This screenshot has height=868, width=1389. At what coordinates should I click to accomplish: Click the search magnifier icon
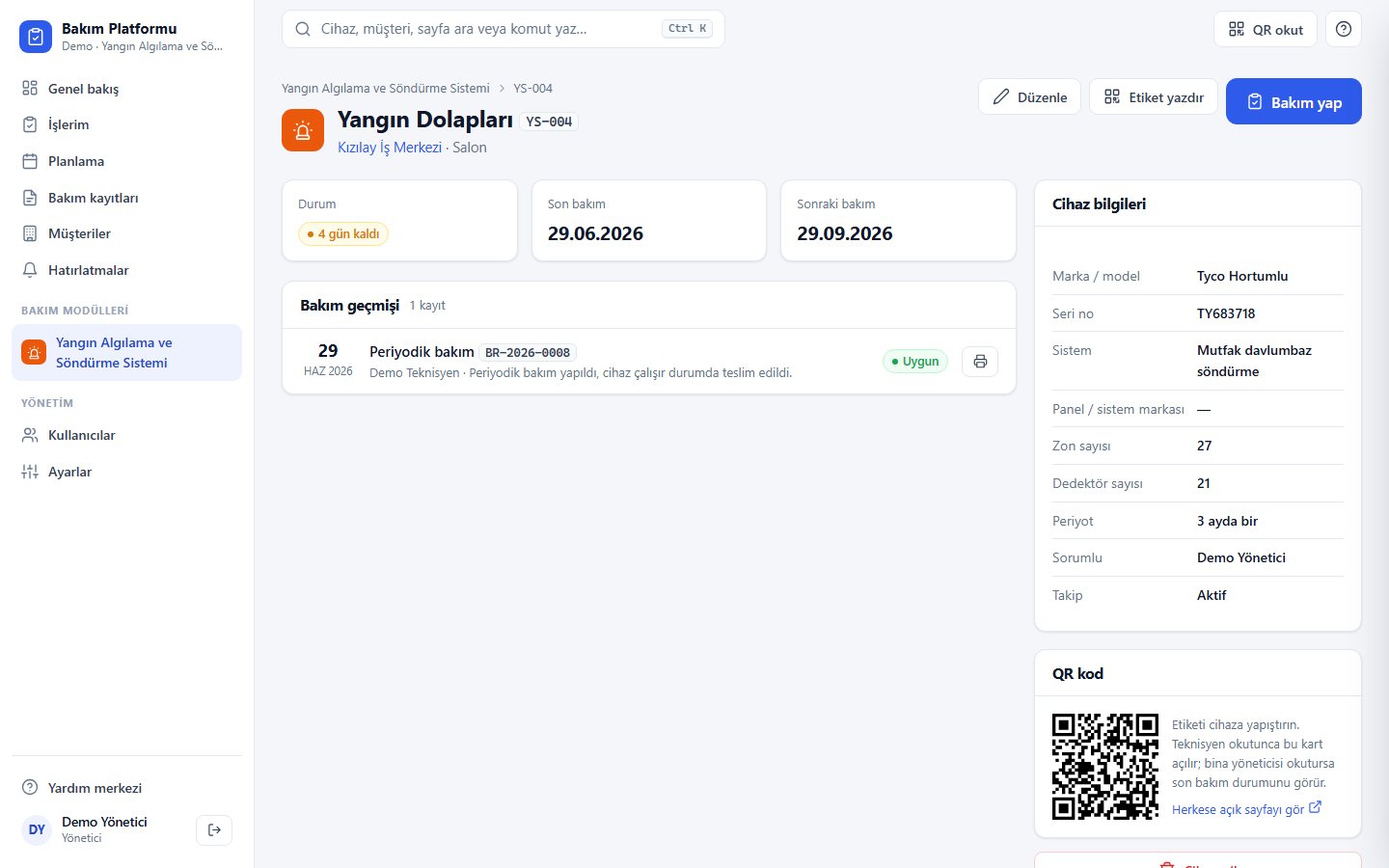click(x=303, y=29)
